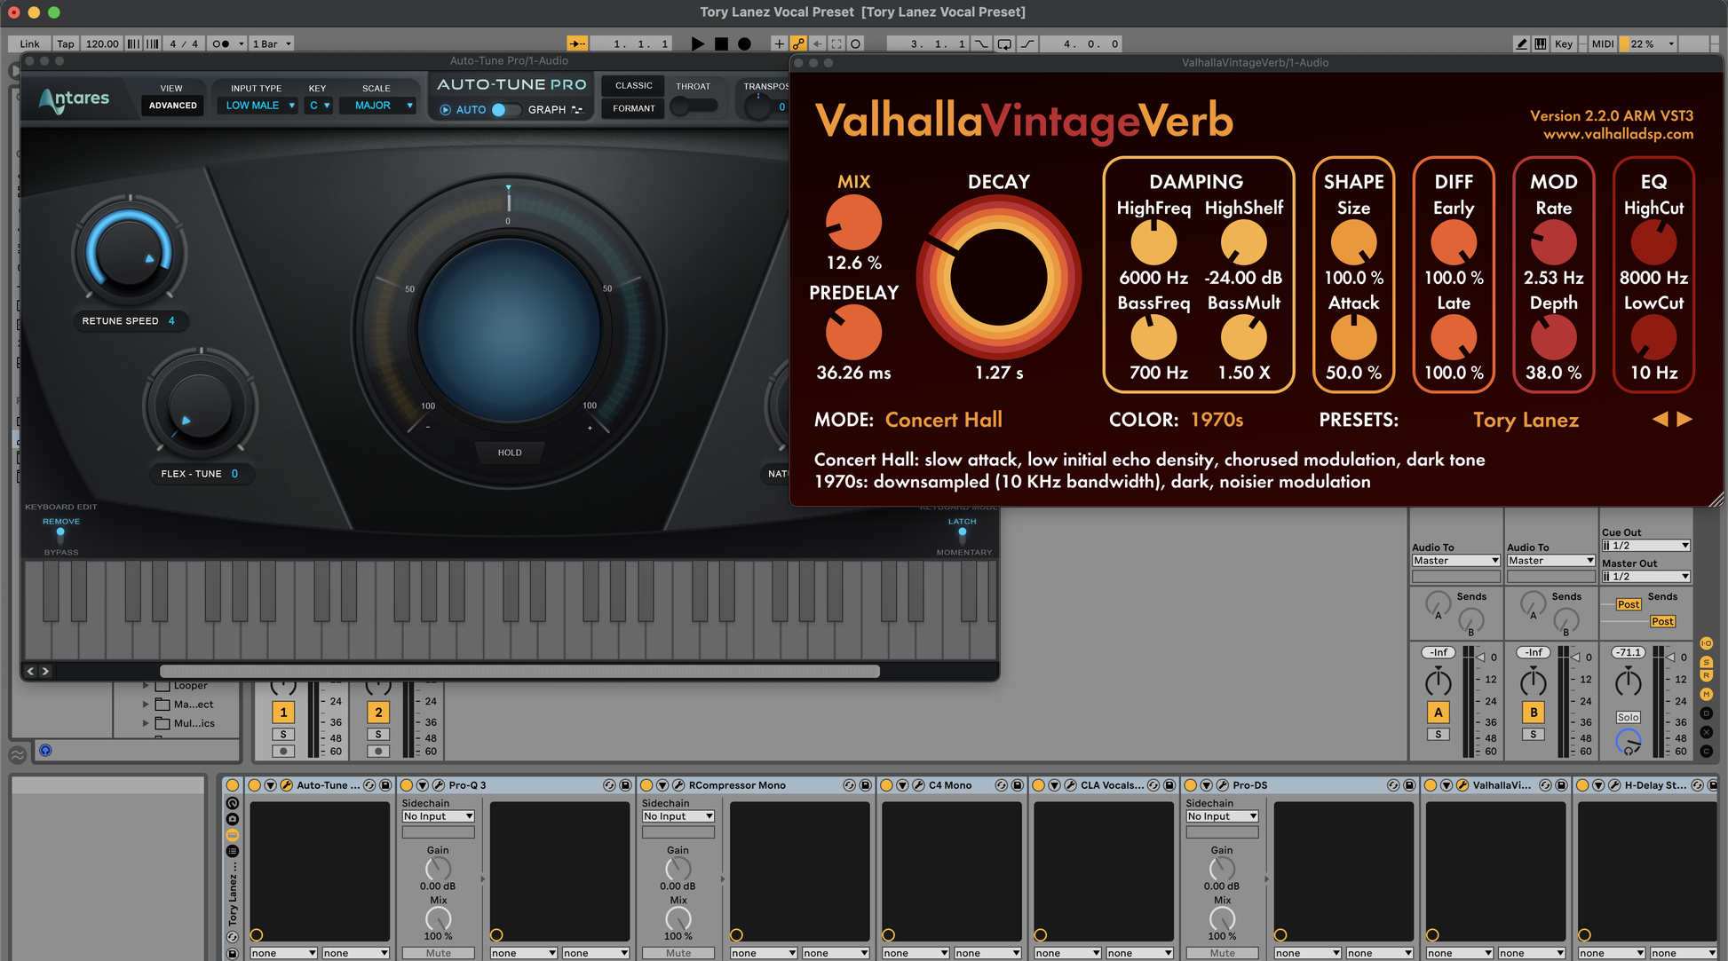
Task: Click the Tap tempo button
Action: tap(66, 43)
